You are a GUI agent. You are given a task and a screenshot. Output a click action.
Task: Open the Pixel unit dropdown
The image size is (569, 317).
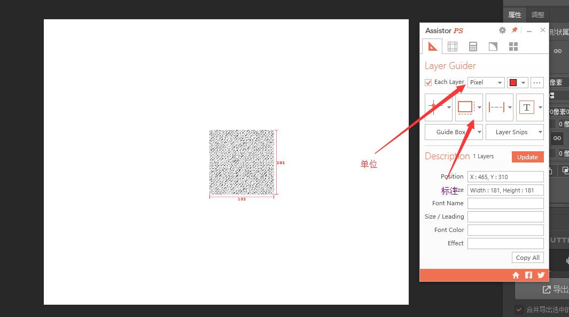486,82
